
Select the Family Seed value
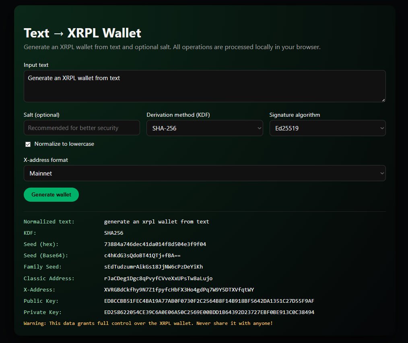(154, 267)
